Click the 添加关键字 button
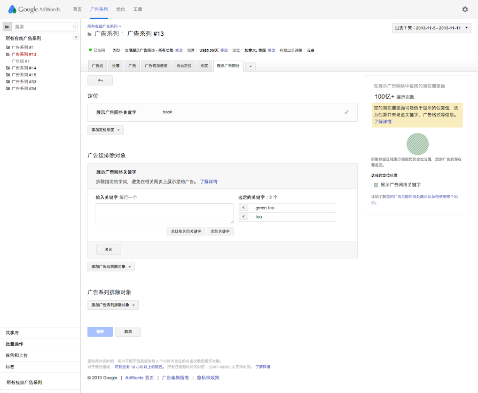 click(220, 231)
